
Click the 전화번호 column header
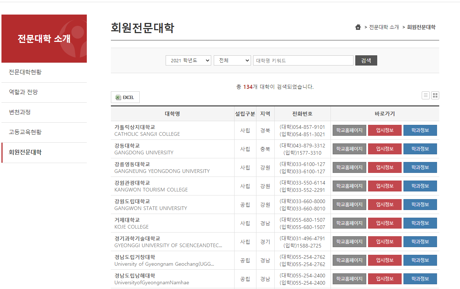302,114
